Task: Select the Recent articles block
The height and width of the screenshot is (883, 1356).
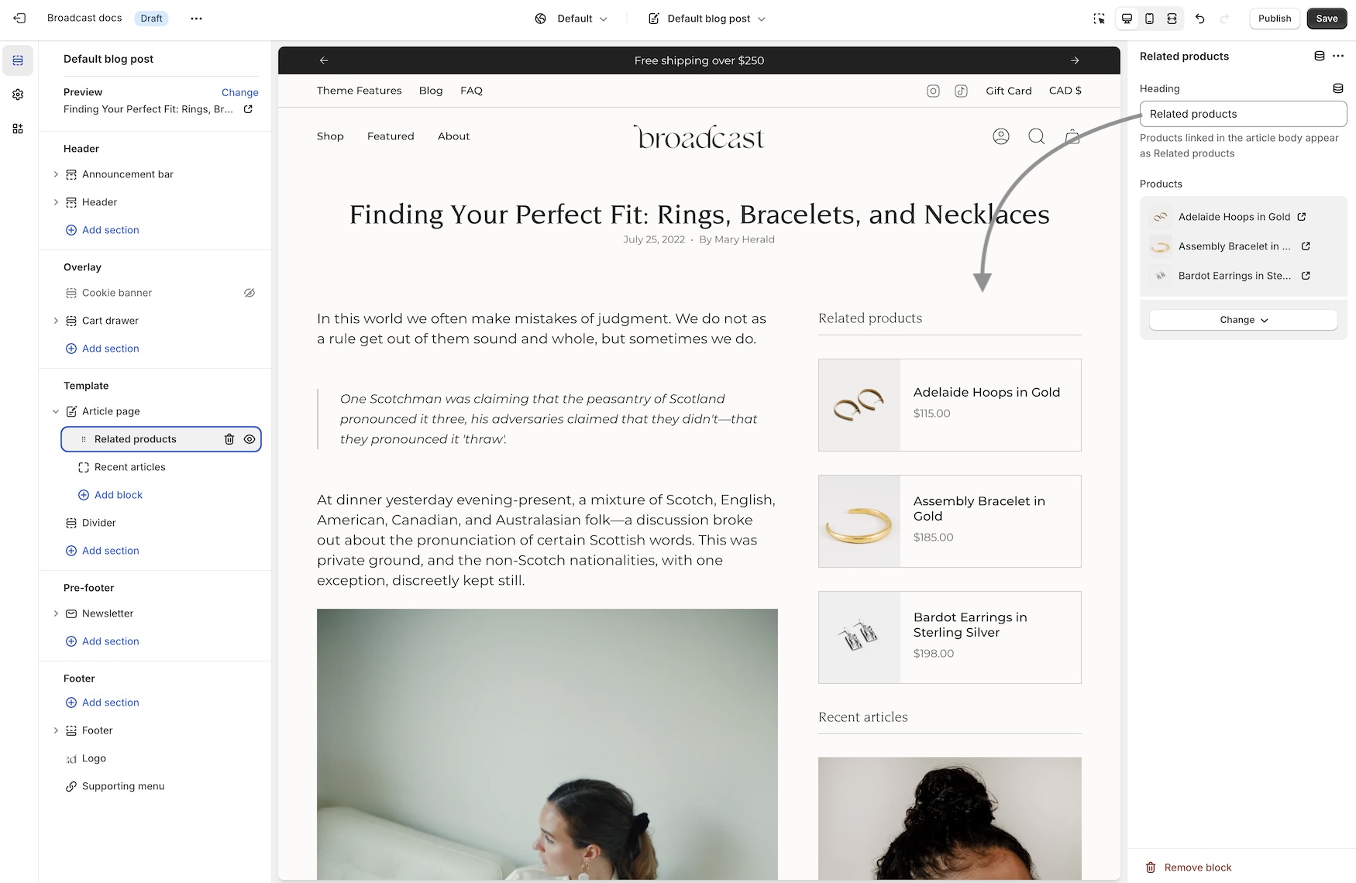Action: pos(129,467)
